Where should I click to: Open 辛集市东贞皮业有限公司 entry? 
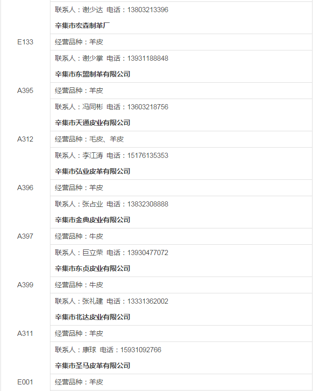92,269
